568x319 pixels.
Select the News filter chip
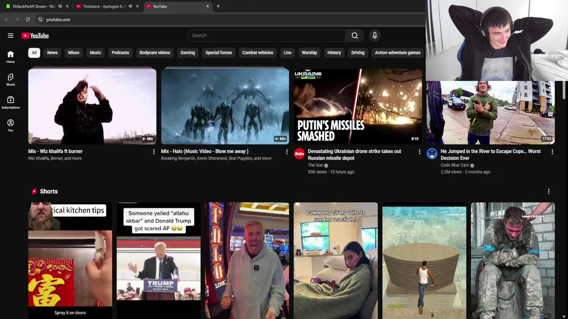tap(52, 53)
